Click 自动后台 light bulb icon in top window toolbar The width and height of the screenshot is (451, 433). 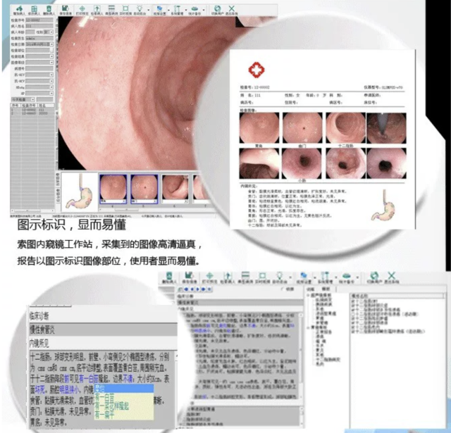click(x=140, y=10)
